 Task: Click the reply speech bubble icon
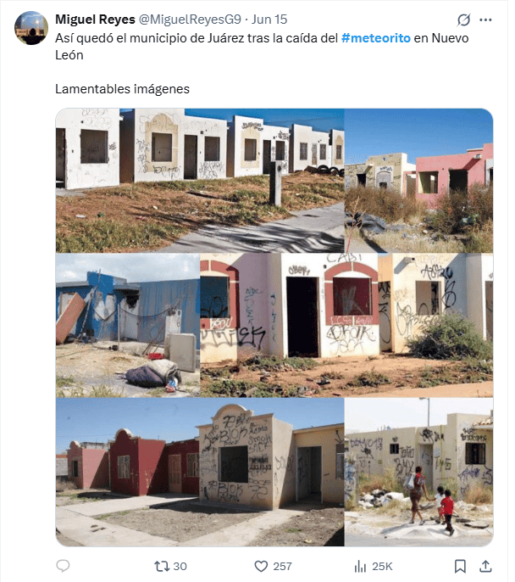tap(63, 566)
